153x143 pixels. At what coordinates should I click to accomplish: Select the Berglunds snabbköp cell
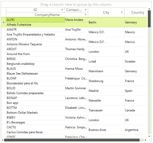tap(47, 64)
